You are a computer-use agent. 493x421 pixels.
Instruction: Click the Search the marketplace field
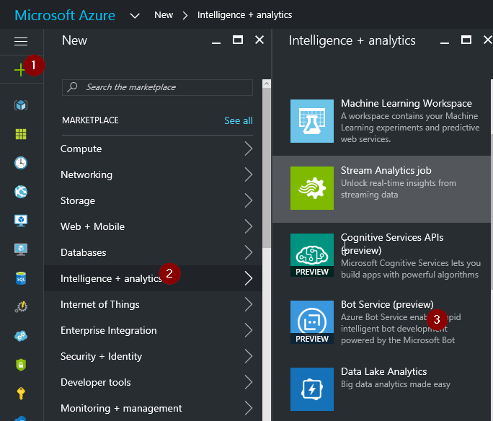157,87
